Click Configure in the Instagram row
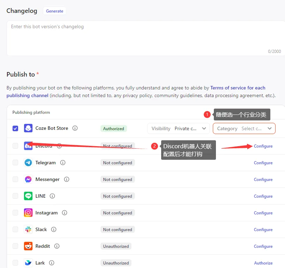Screen dimensions: 285x268 pos(263,213)
